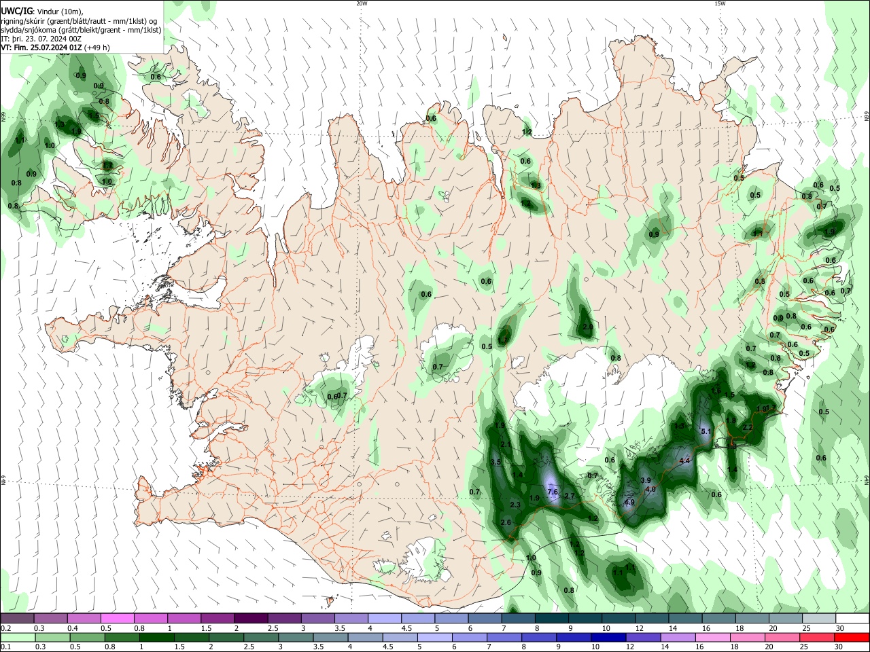Click the 4.9 precipitation value near the south coast

tap(629, 503)
